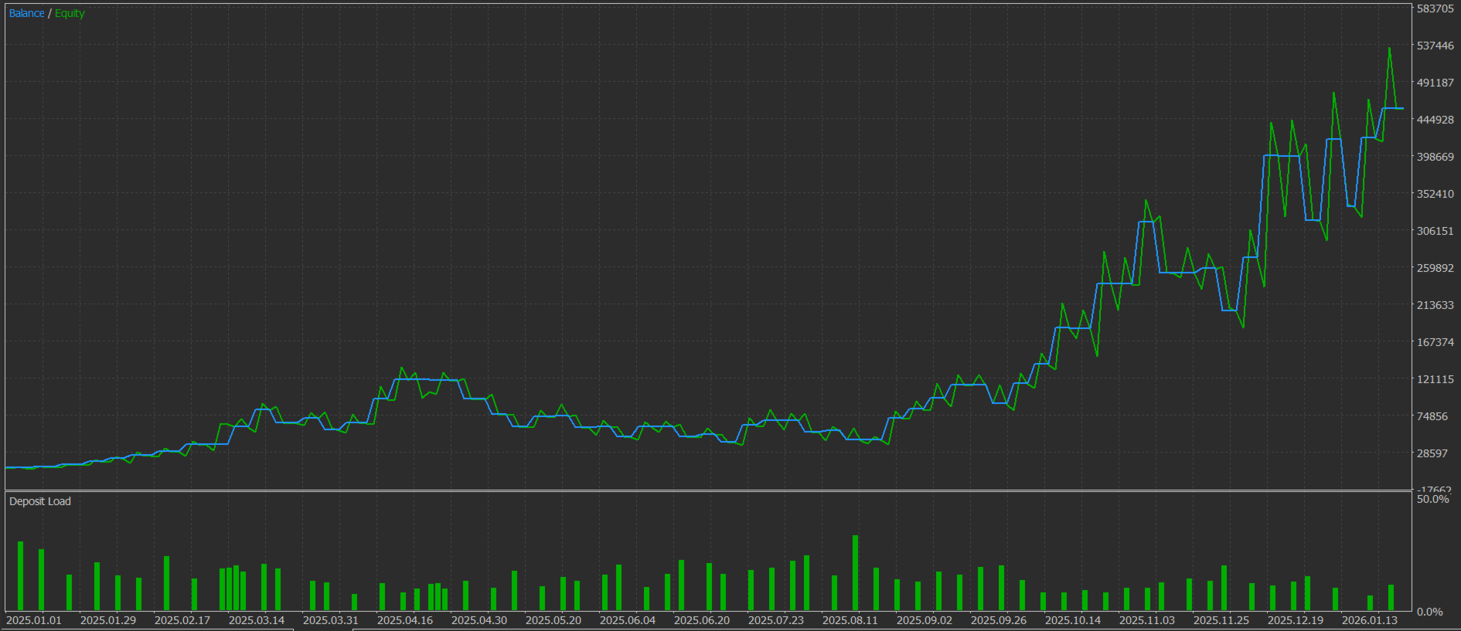1461x631 pixels.
Task: Click date label 2025.06.20
Action: (702, 620)
